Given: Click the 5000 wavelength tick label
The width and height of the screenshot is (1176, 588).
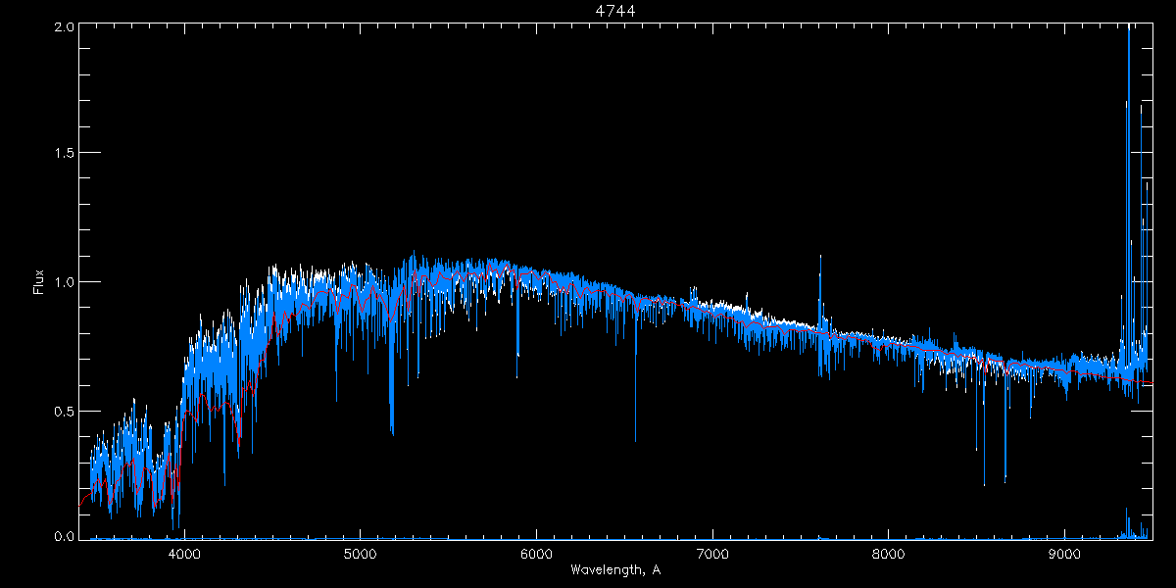Looking at the screenshot, I should click(x=361, y=555).
